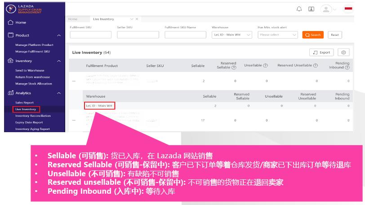Image resolution: width=365 pixels, height=205 pixels.
Task: Click the Lazada Supply Chain Management logo
Action: 24,9
